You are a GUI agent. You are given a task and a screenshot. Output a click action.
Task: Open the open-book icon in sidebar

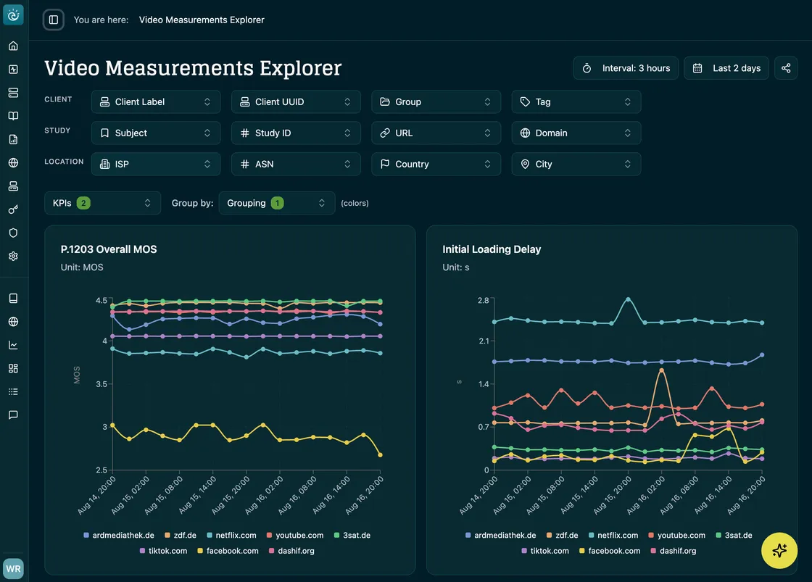coord(14,116)
